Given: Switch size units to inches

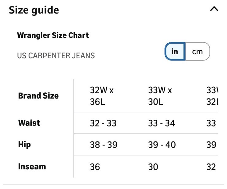Looking at the screenshot, I should (x=175, y=51).
